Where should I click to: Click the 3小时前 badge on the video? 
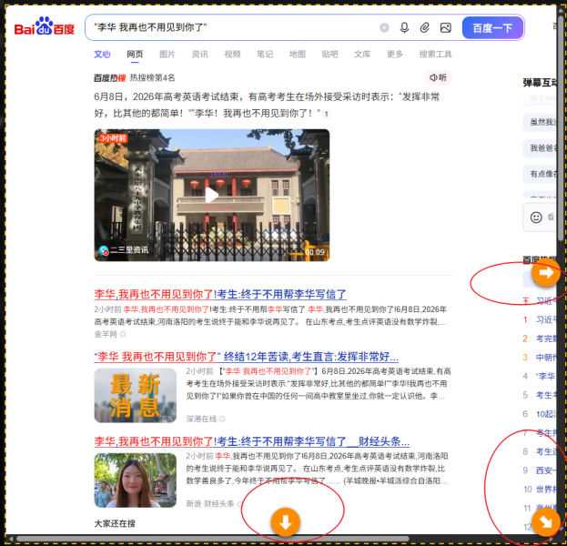pos(113,138)
